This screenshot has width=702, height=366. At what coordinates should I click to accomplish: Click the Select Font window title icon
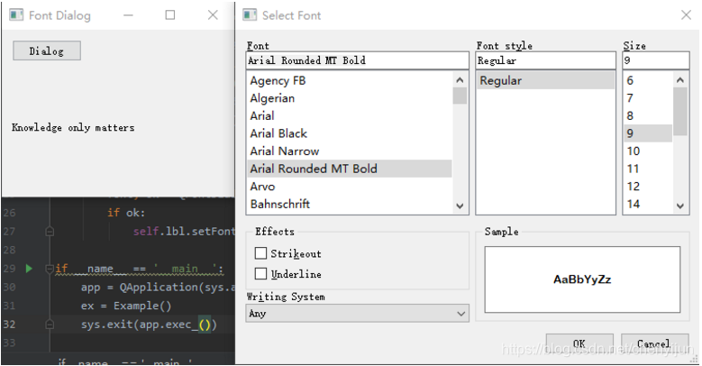(x=250, y=15)
